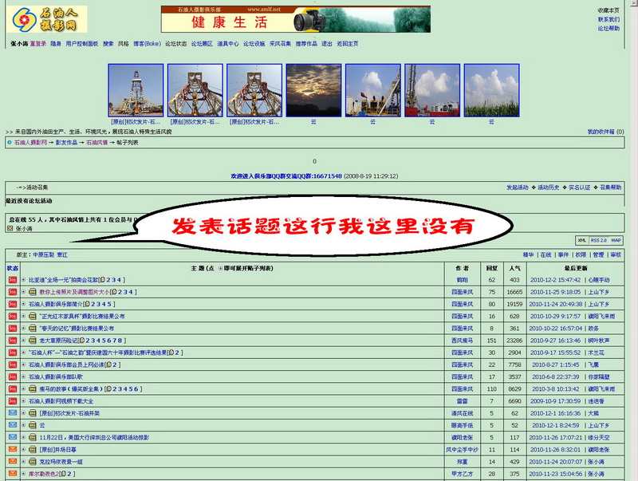Expand the 比亚迪 auction thread row
The image size is (638, 481).
click(x=24, y=280)
